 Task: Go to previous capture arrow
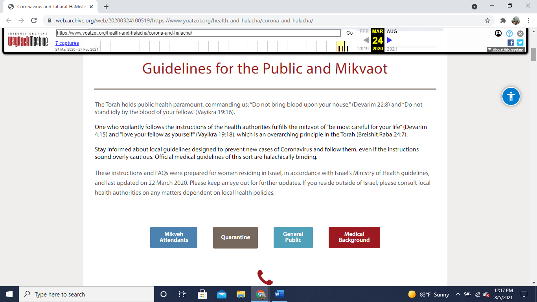366,40
